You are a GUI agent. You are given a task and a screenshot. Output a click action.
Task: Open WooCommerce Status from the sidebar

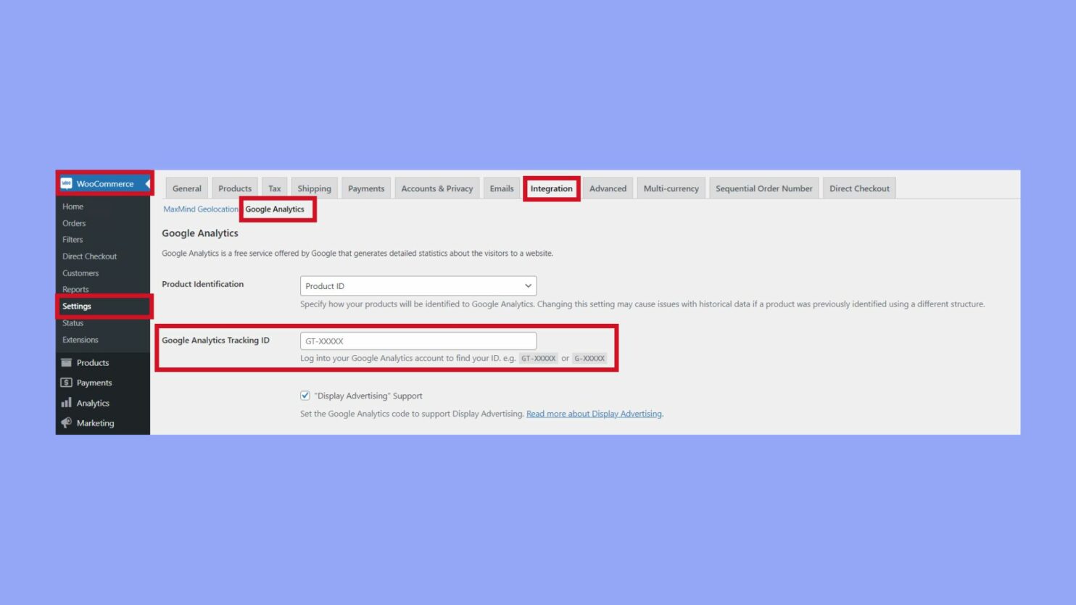73,322
